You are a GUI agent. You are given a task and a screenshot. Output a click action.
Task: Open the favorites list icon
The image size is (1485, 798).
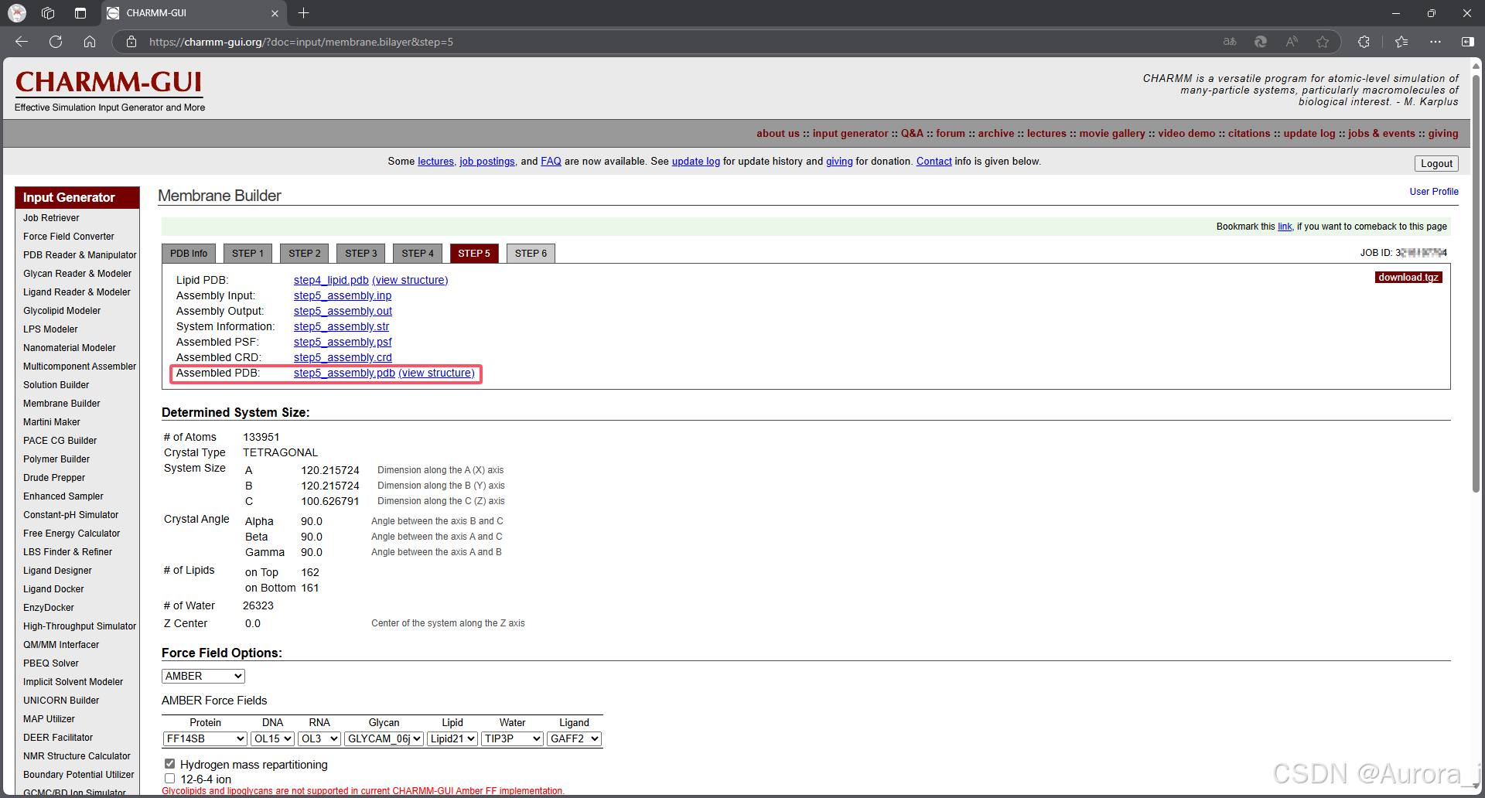tap(1401, 42)
